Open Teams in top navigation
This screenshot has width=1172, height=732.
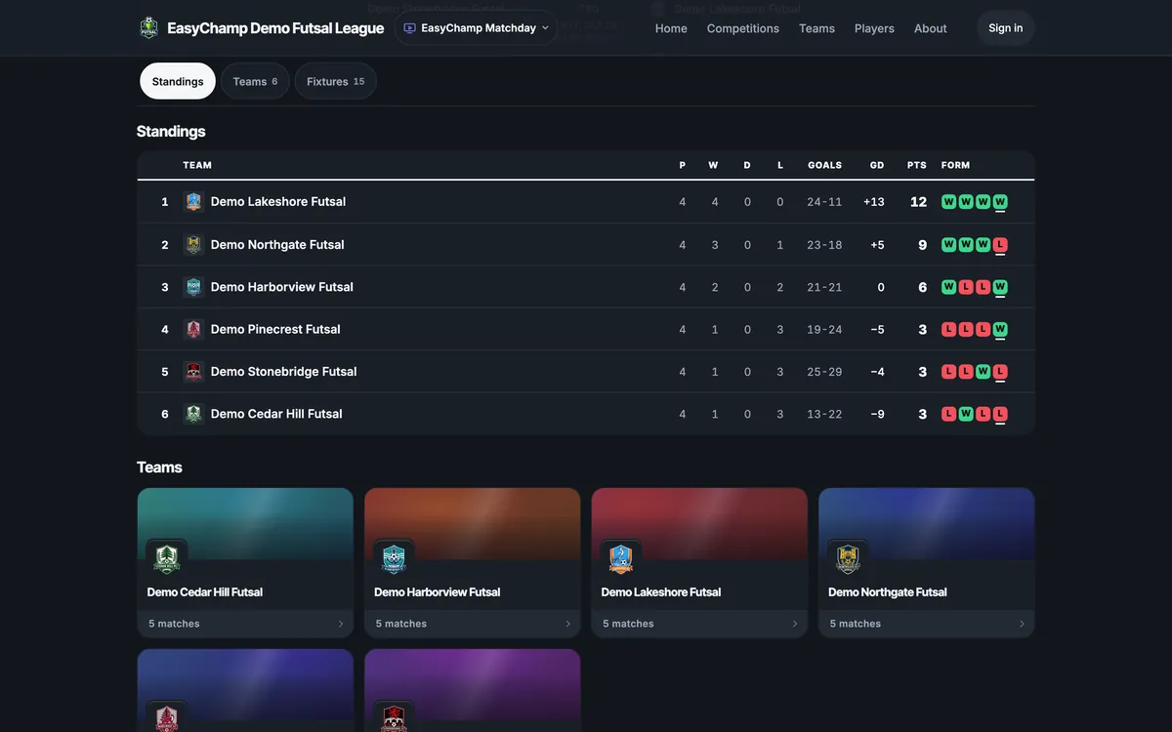[x=816, y=28]
